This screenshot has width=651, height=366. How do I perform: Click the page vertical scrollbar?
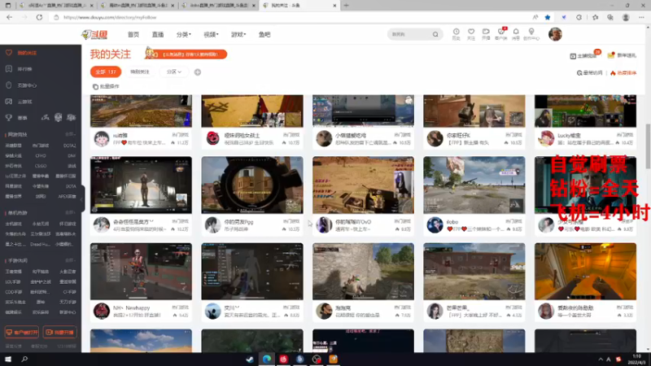click(648, 146)
